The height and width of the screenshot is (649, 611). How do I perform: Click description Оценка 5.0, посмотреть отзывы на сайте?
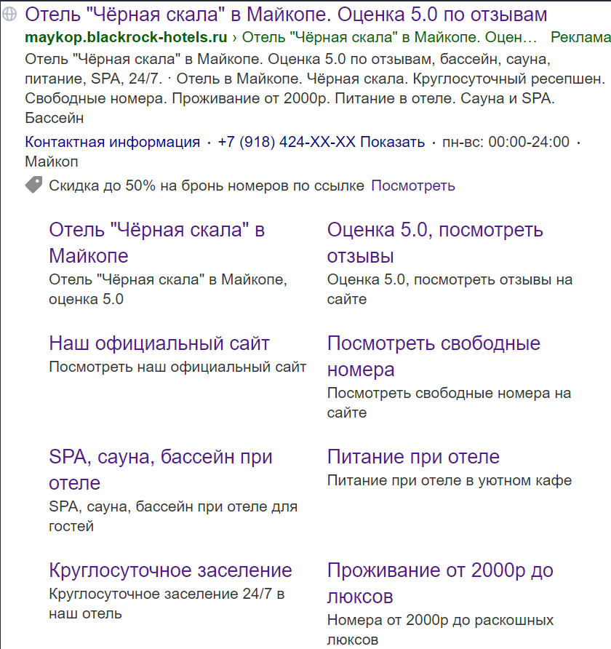pyautogui.click(x=450, y=290)
